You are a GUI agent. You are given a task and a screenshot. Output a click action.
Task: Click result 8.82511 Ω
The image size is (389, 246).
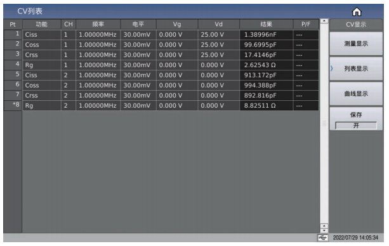click(x=266, y=106)
